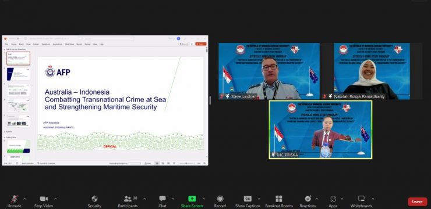Screen dimensions: 431x209
Task: Click the orange Share button in PowerPoint
Action: coord(201,44)
